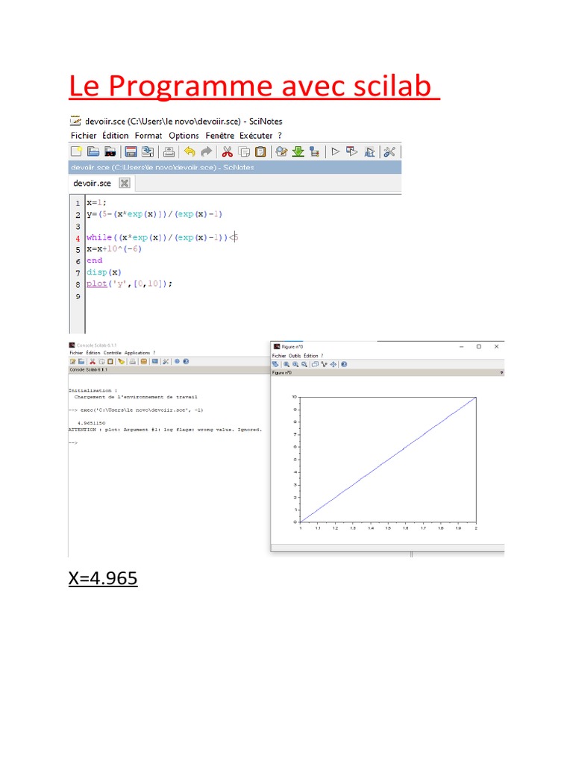Open the Applications menu in Scilab console
The width and height of the screenshot is (573, 764).
coord(137,353)
